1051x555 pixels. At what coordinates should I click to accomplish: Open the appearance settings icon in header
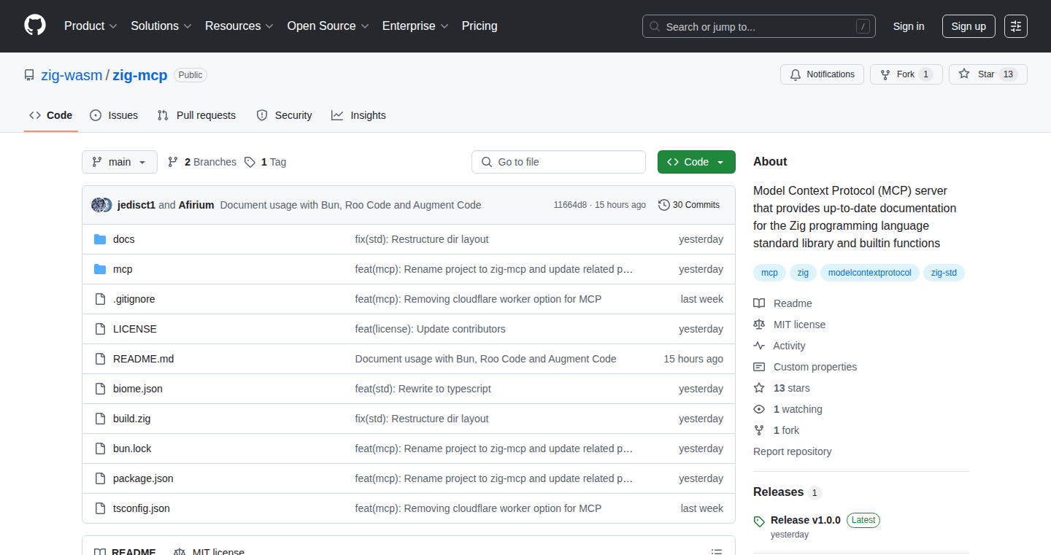(x=1016, y=26)
